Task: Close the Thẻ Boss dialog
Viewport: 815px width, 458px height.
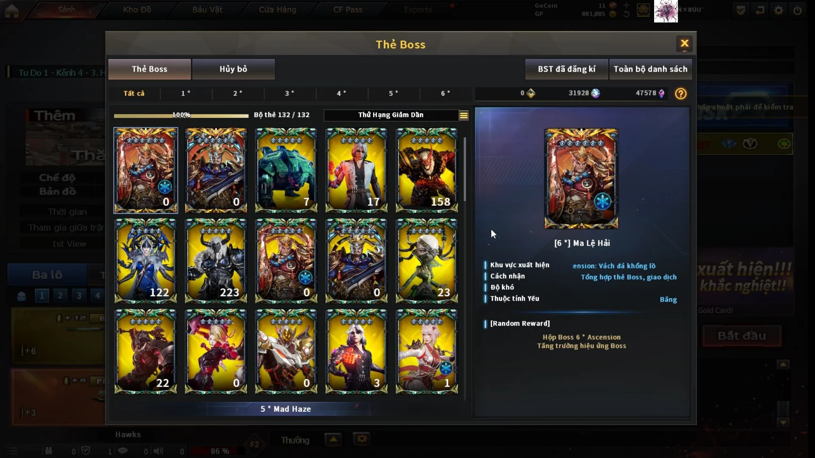Action: [x=684, y=43]
